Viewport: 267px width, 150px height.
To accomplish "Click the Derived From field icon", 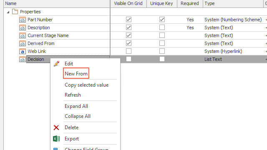I will click(22, 43).
